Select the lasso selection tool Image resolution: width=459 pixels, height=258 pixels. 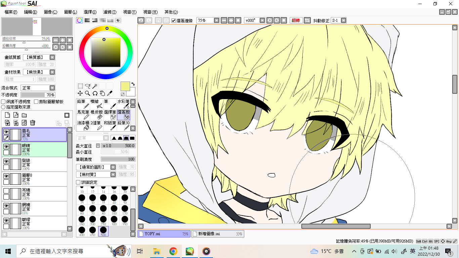(x=88, y=86)
